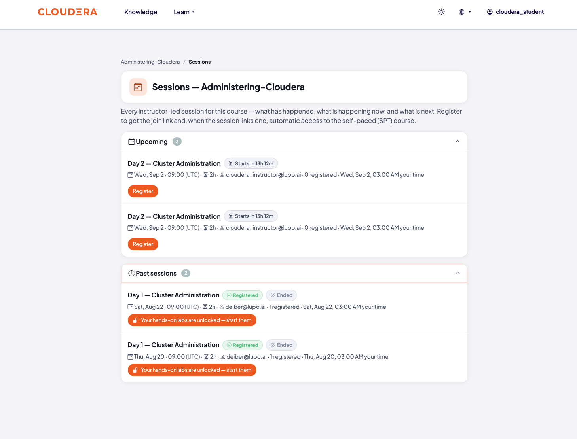This screenshot has width=577, height=439.
Task: Click Registered badge on Thu, Aug 20 session
Action: click(243, 345)
